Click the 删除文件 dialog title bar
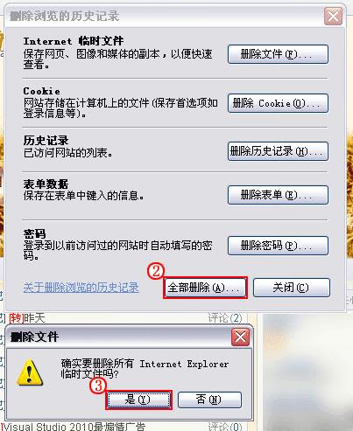Viewport: 353px width, 431px height. pos(118,337)
